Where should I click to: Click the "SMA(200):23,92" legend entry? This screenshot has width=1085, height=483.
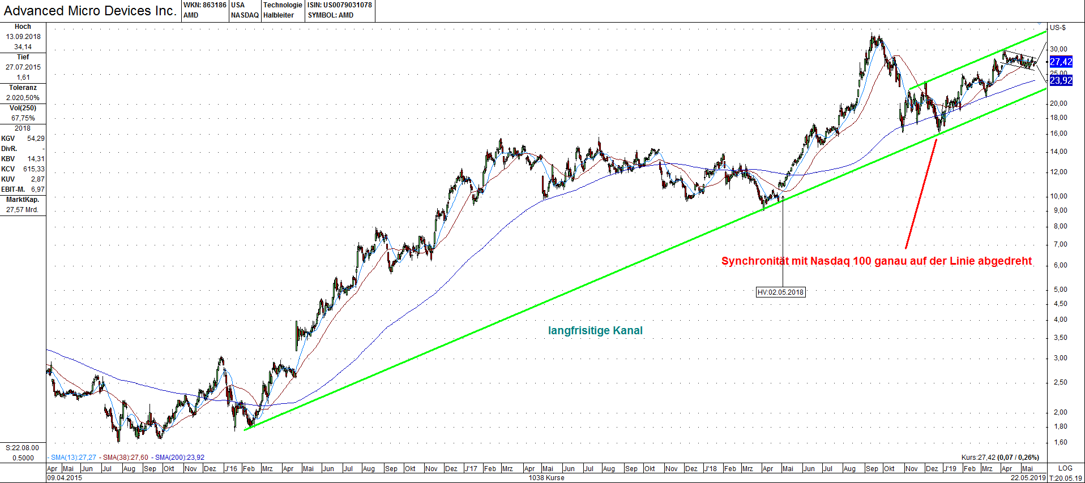180,458
